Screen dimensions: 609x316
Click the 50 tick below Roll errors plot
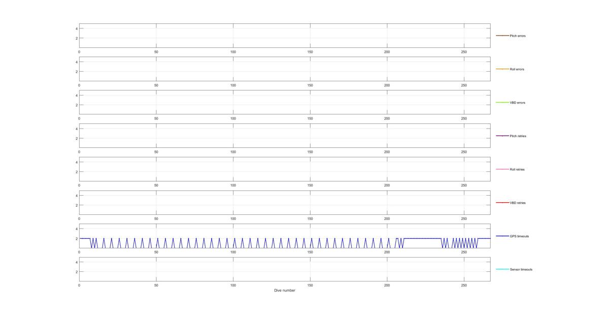(156, 85)
